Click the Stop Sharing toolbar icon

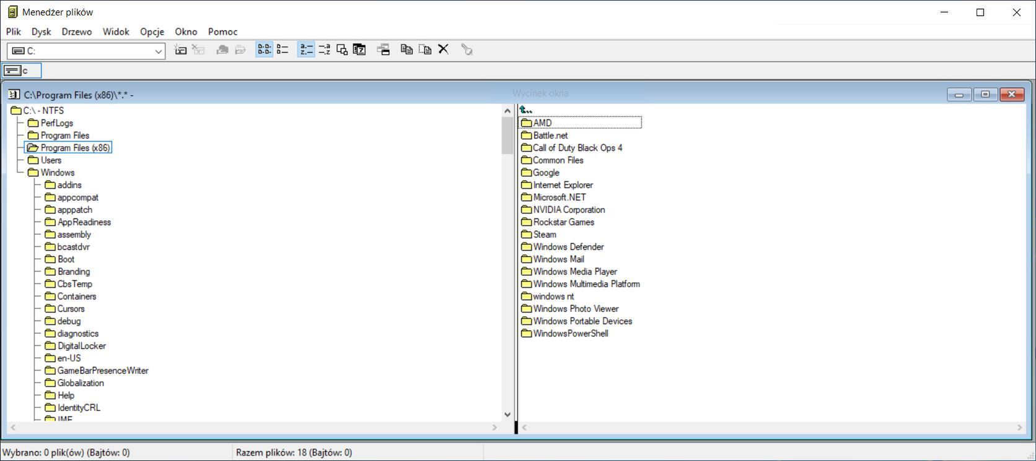tap(240, 50)
